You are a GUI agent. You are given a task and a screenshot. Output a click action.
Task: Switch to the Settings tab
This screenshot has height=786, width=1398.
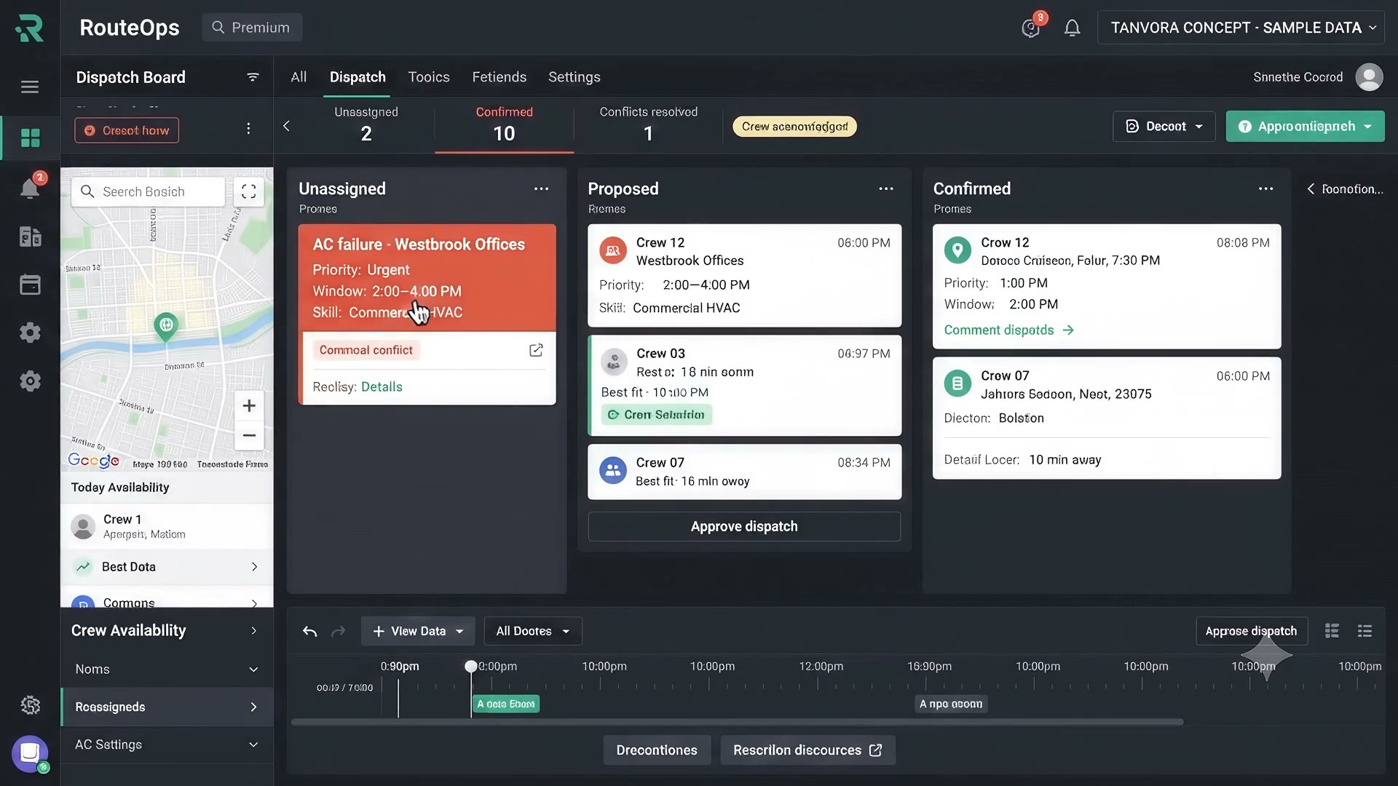pyautogui.click(x=574, y=77)
